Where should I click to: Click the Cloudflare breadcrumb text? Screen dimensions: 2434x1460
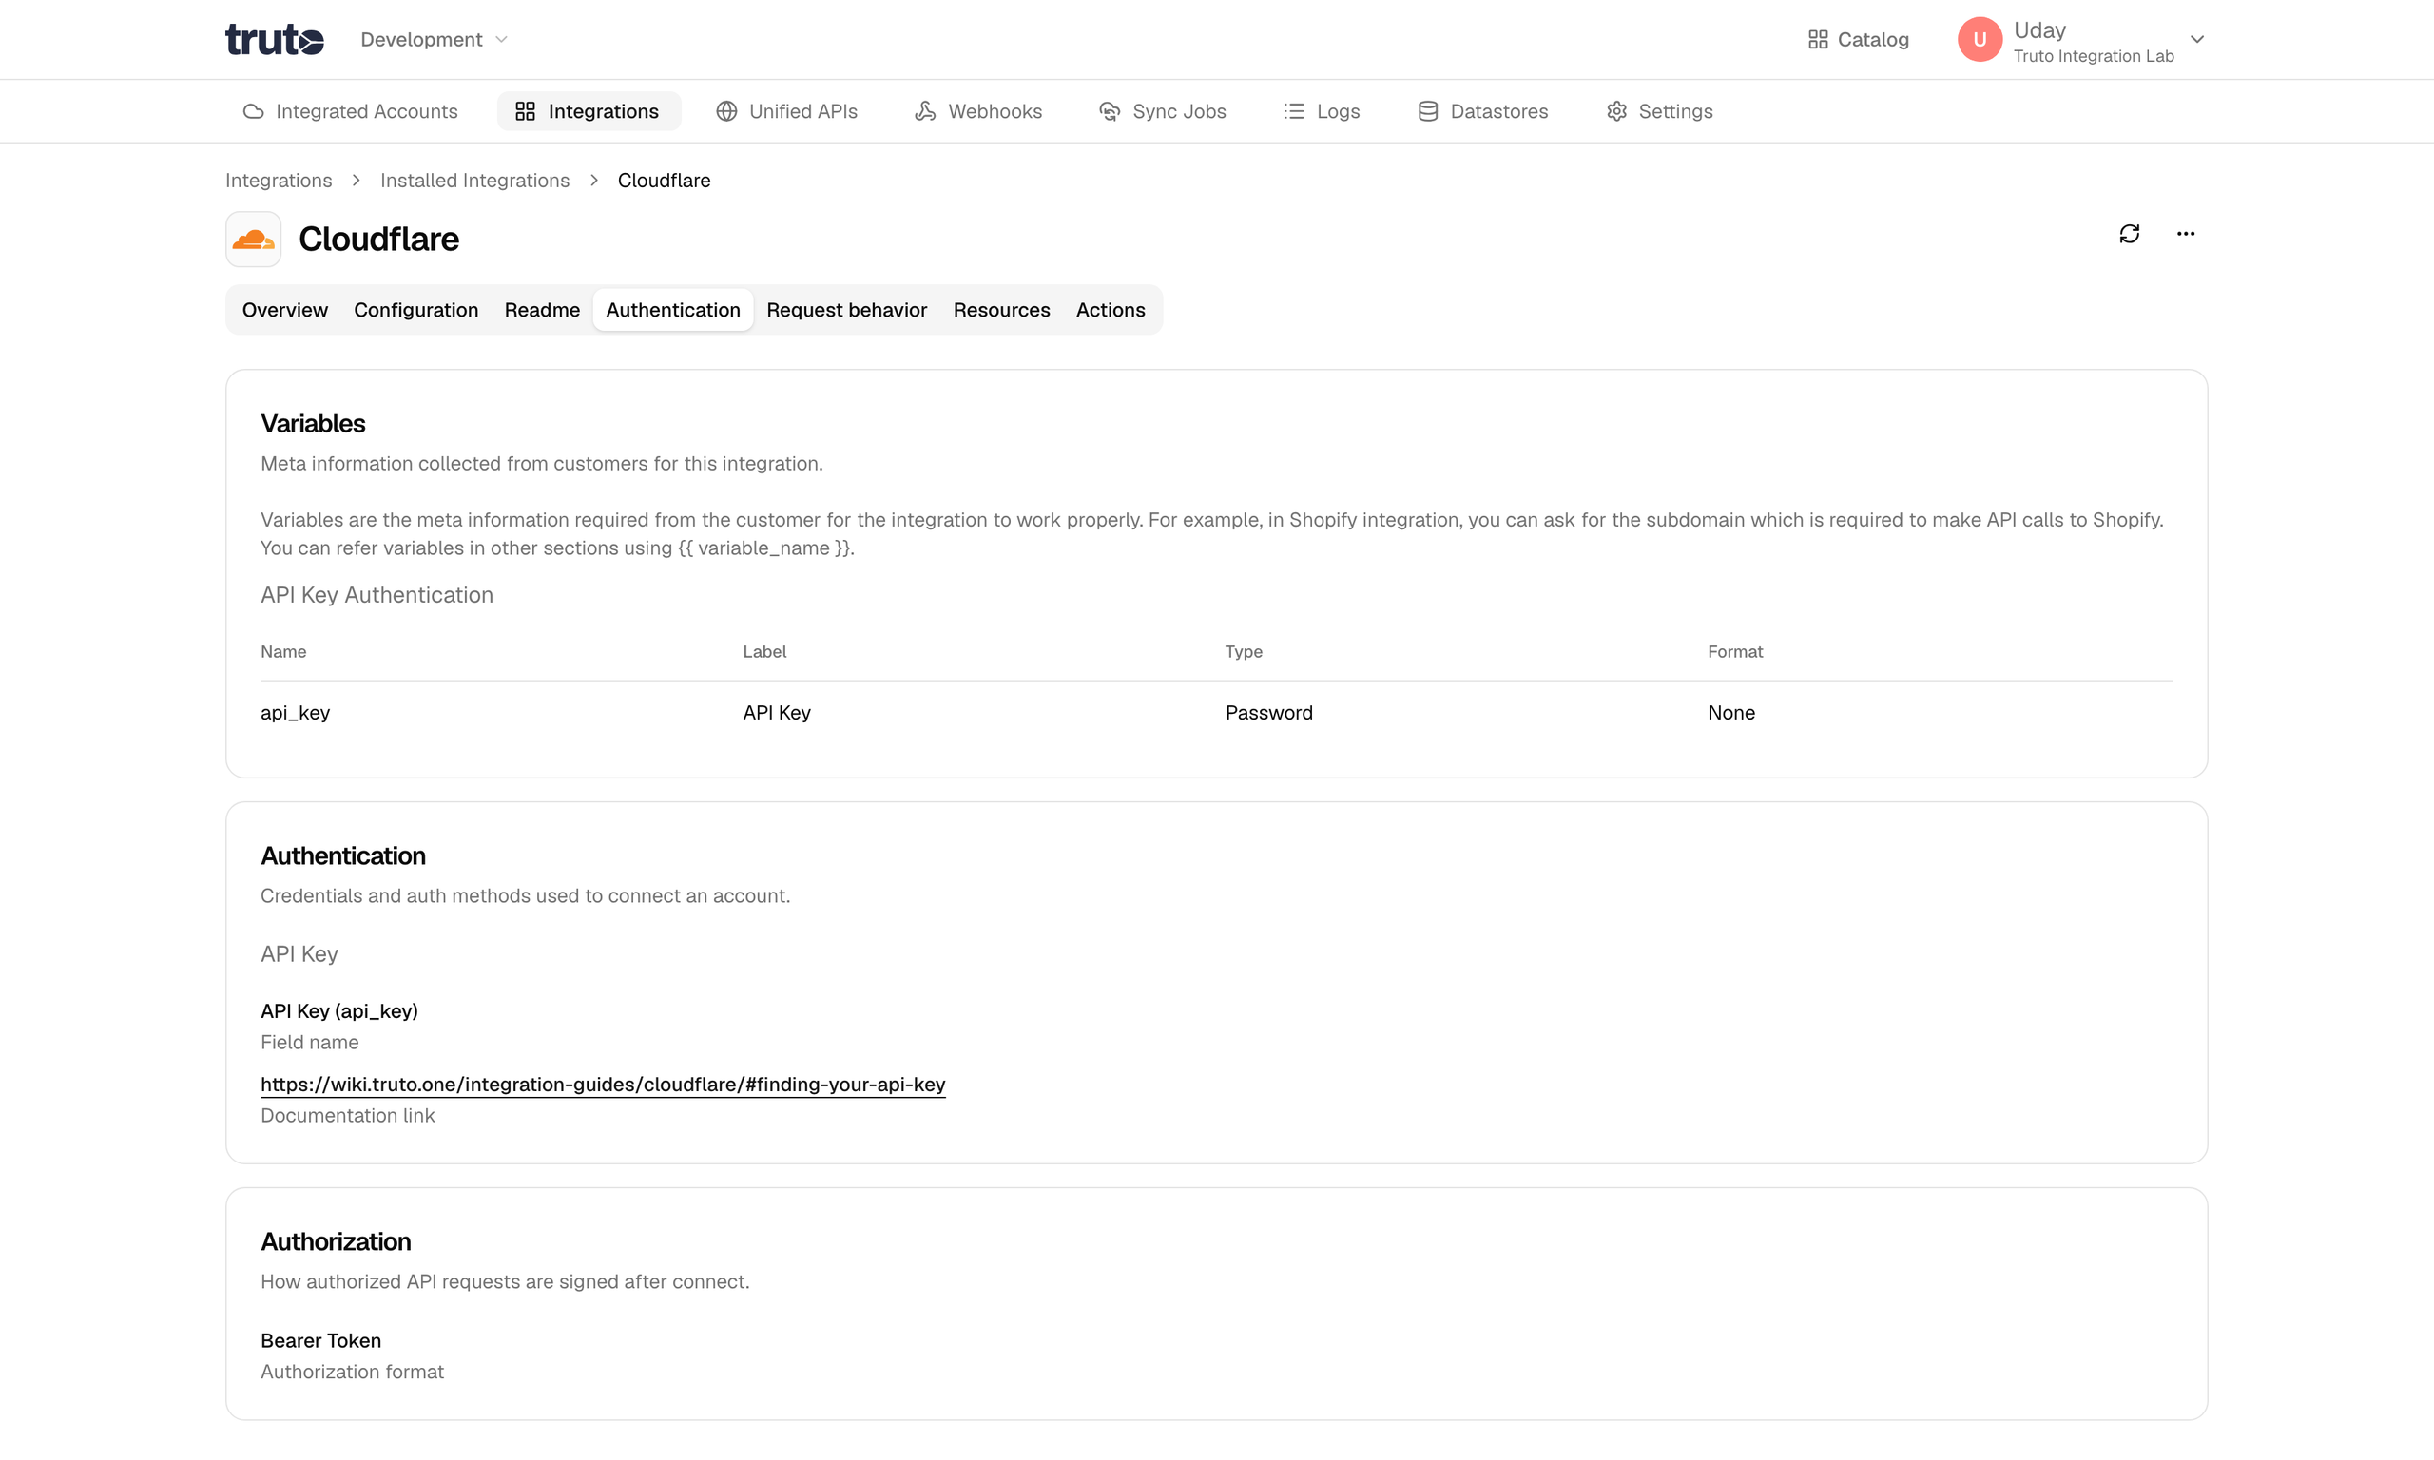(x=664, y=180)
